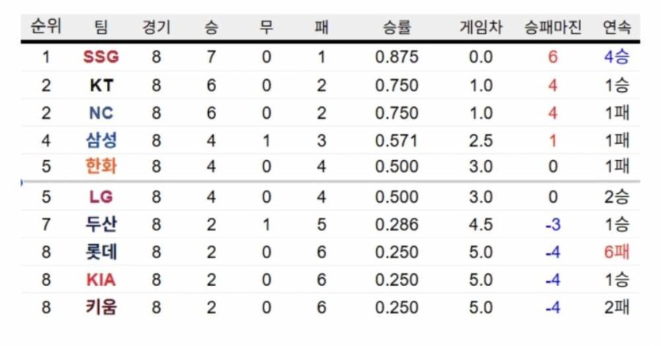Select the 롯데 team link
The image size is (661, 346).
pos(101,252)
